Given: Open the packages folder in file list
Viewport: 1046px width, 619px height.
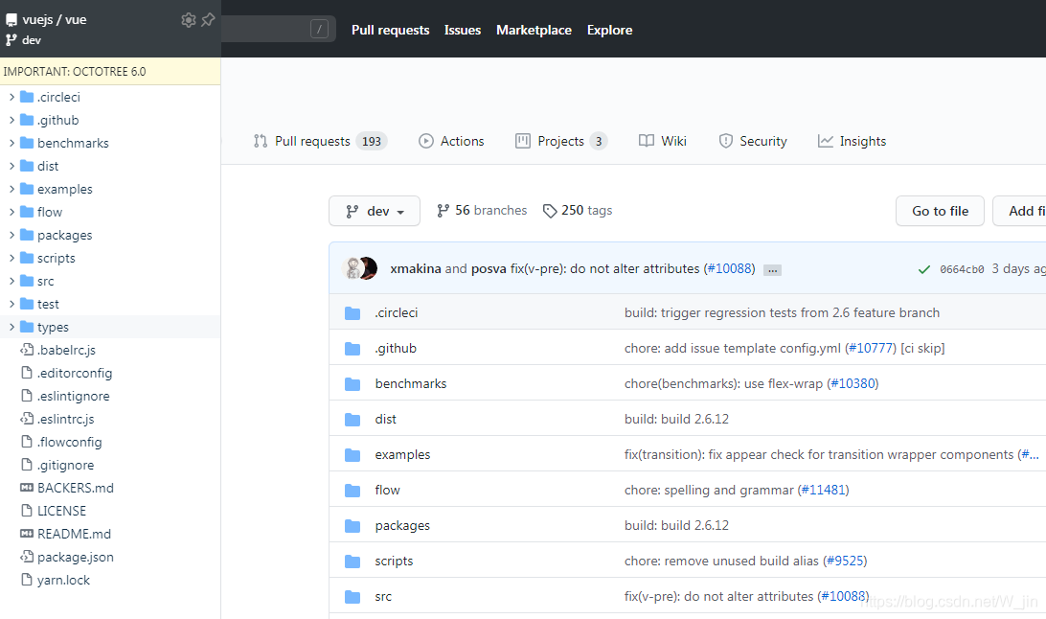Looking at the screenshot, I should pyautogui.click(x=402, y=526).
